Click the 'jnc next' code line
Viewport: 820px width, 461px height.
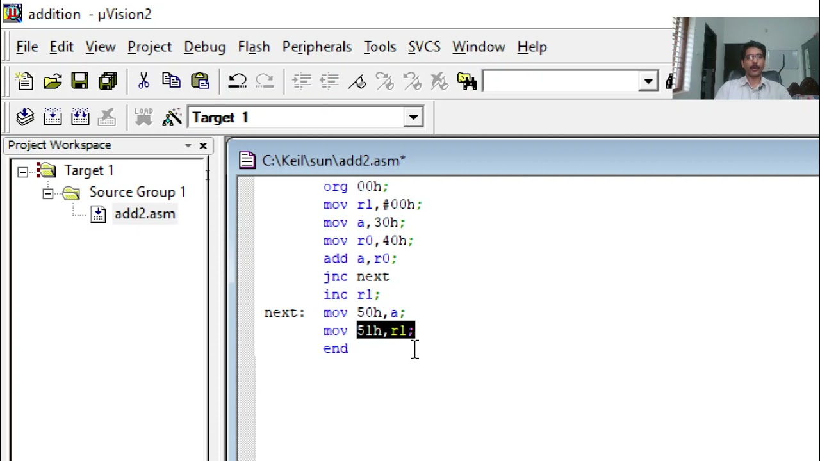point(356,277)
